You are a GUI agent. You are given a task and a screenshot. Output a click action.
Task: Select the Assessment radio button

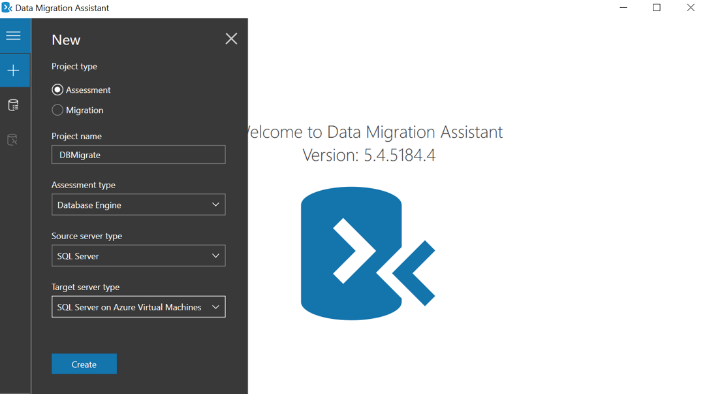point(57,90)
